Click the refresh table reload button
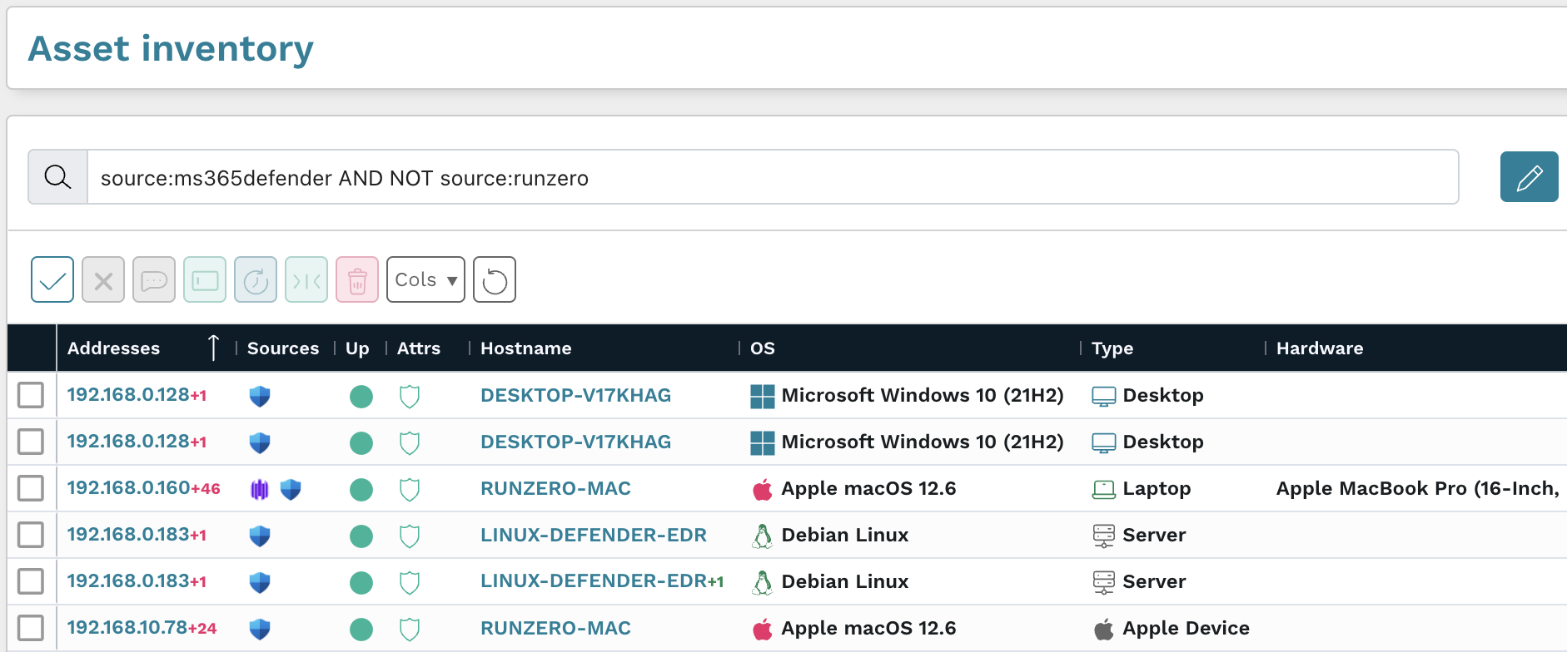This screenshot has height=652, width=1567. [495, 279]
